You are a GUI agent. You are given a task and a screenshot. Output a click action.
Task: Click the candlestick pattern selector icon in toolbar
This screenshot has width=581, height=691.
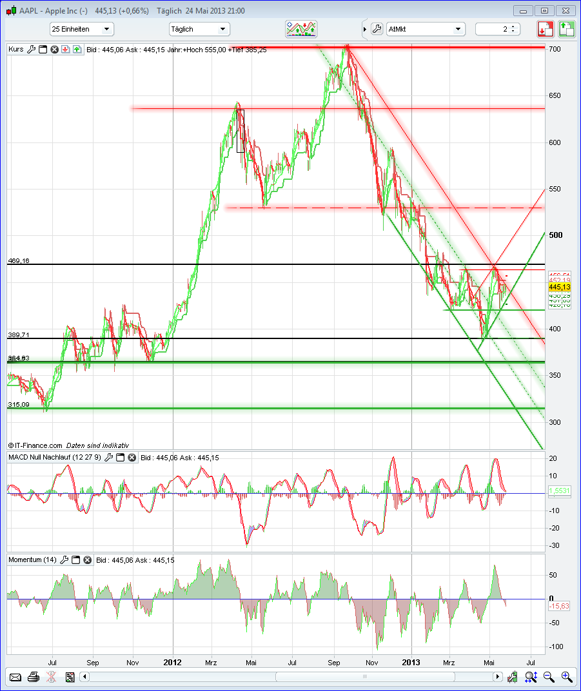pos(300,28)
